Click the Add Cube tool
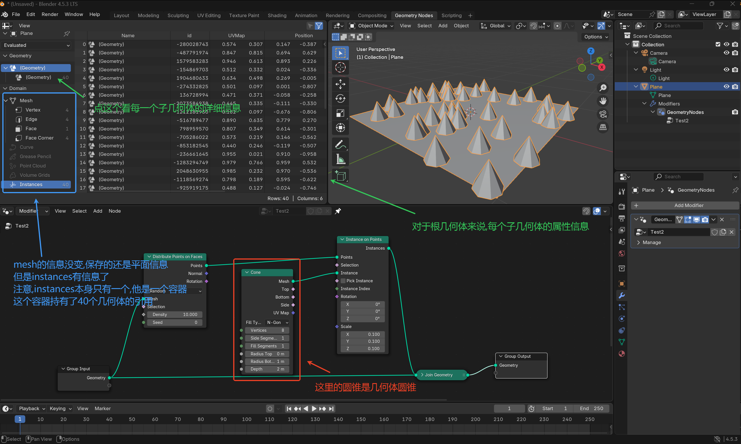 click(340, 176)
